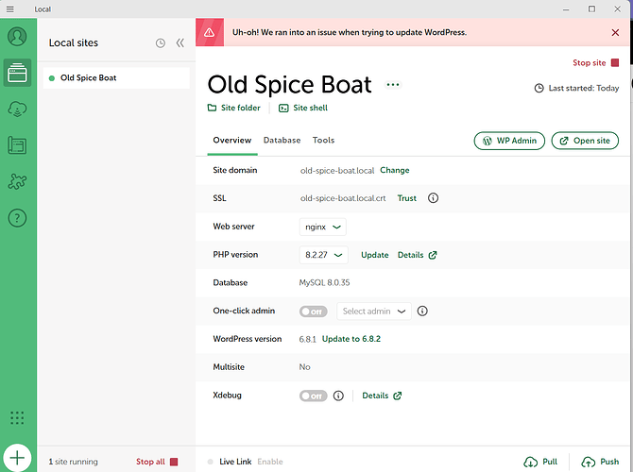Image resolution: width=633 pixels, height=472 pixels.
Task: Open the Help question mark icon
Action: (17, 218)
